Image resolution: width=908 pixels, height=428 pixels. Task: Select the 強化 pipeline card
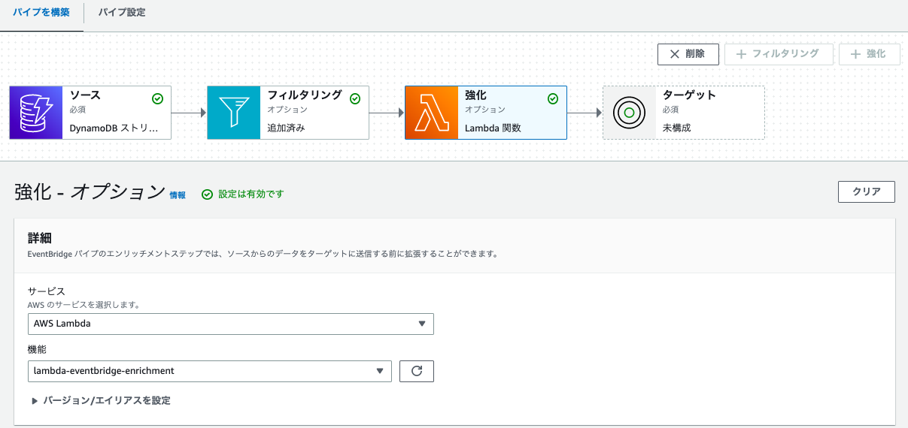pyautogui.click(x=486, y=113)
